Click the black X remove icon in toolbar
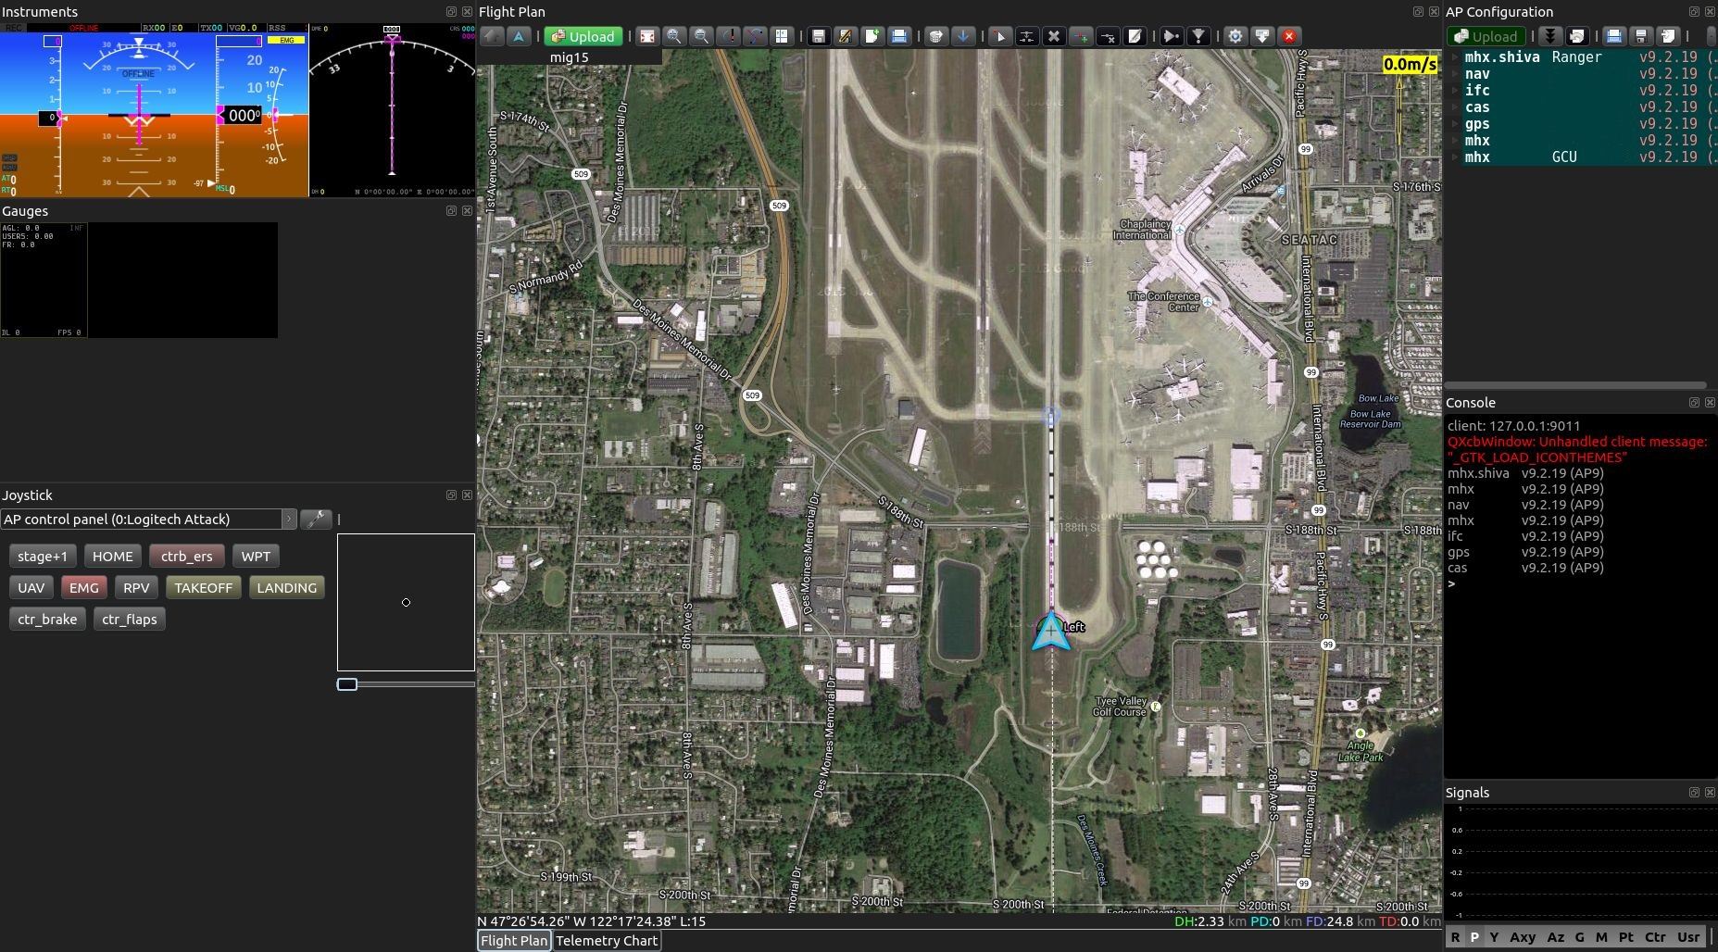This screenshot has width=1718, height=952. click(x=1053, y=36)
